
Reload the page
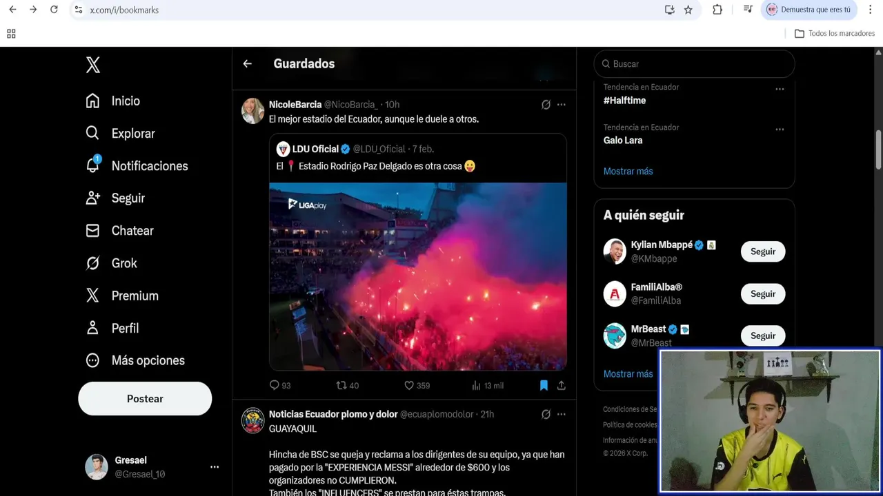pos(54,10)
